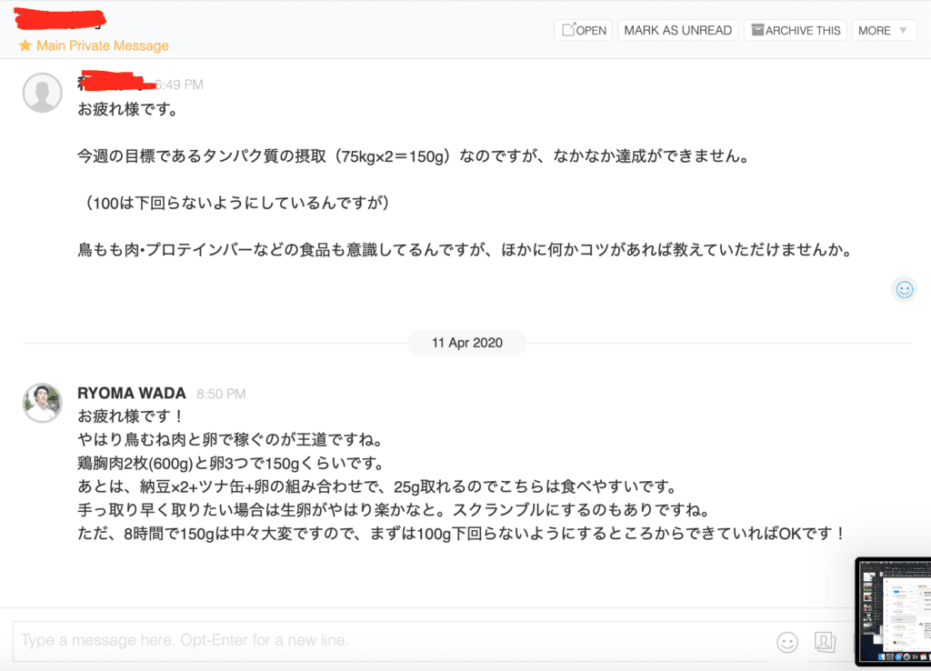Open the Main Private Message link
Screen dimensions: 931x671
pyautogui.click(x=102, y=45)
